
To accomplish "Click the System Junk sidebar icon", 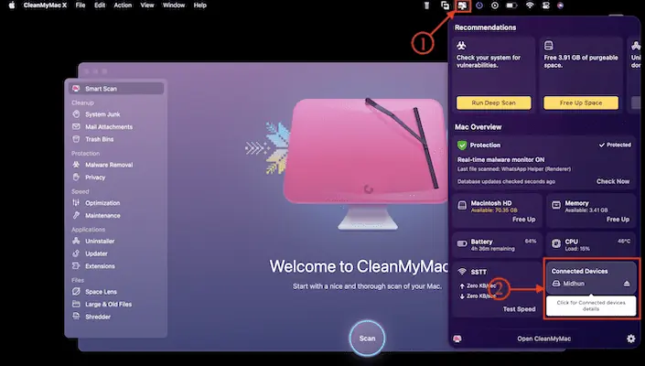I will (x=76, y=113).
